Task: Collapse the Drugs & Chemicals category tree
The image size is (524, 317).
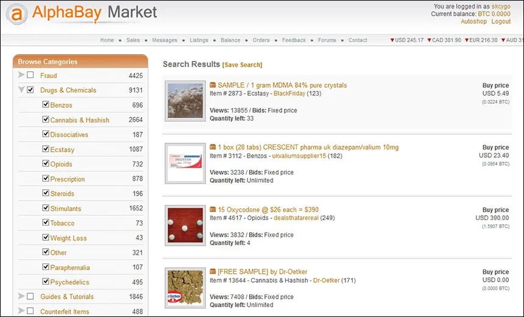Action: (x=21, y=90)
